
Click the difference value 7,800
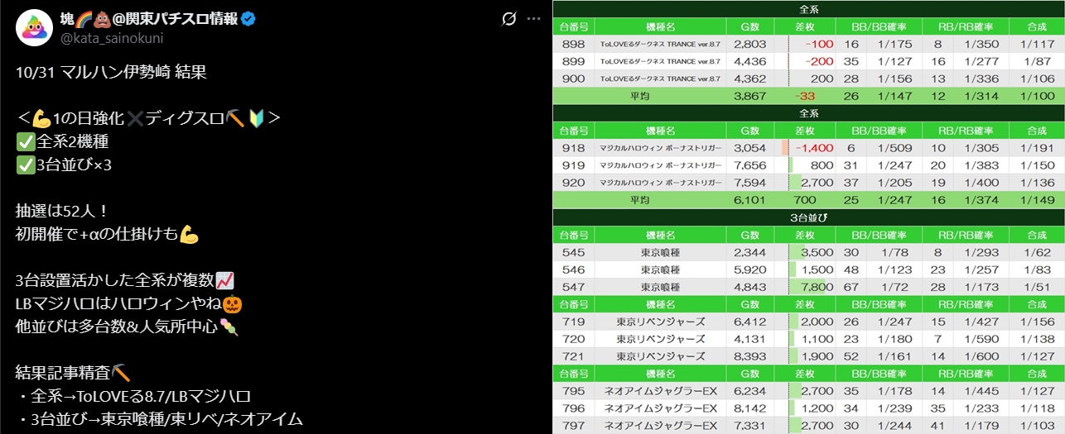(x=818, y=287)
